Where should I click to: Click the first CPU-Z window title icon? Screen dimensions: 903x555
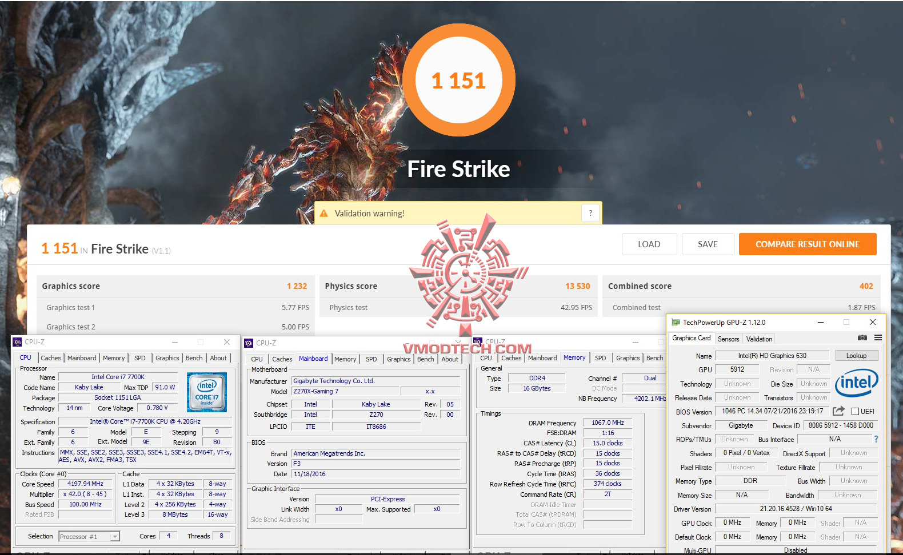(17, 342)
